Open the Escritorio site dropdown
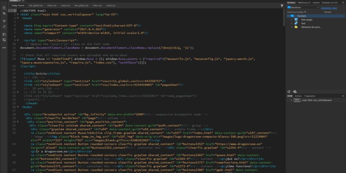Viewport: 346px width, 173px height. click(x=303, y=7)
